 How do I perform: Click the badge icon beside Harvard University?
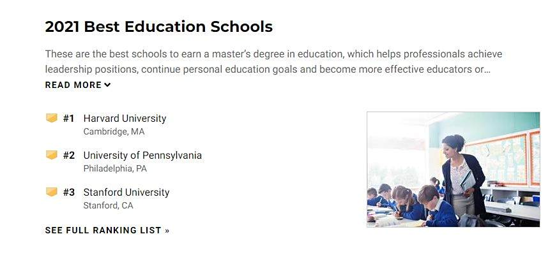52,118
